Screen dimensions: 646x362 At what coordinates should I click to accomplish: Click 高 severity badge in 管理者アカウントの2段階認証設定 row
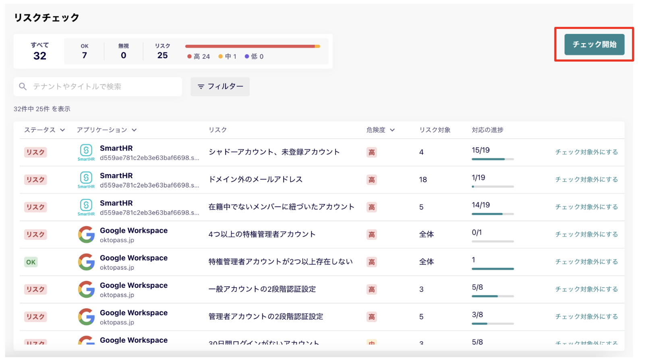(372, 317)
